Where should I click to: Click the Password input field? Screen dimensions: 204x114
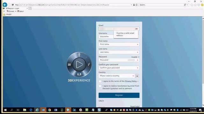(119, 60)
